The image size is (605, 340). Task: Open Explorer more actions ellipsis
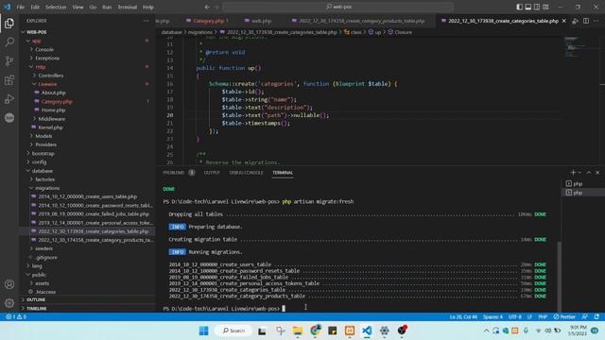click(147, 21)
